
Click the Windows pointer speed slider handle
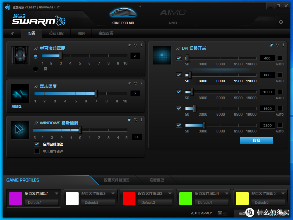coord(80,130)
